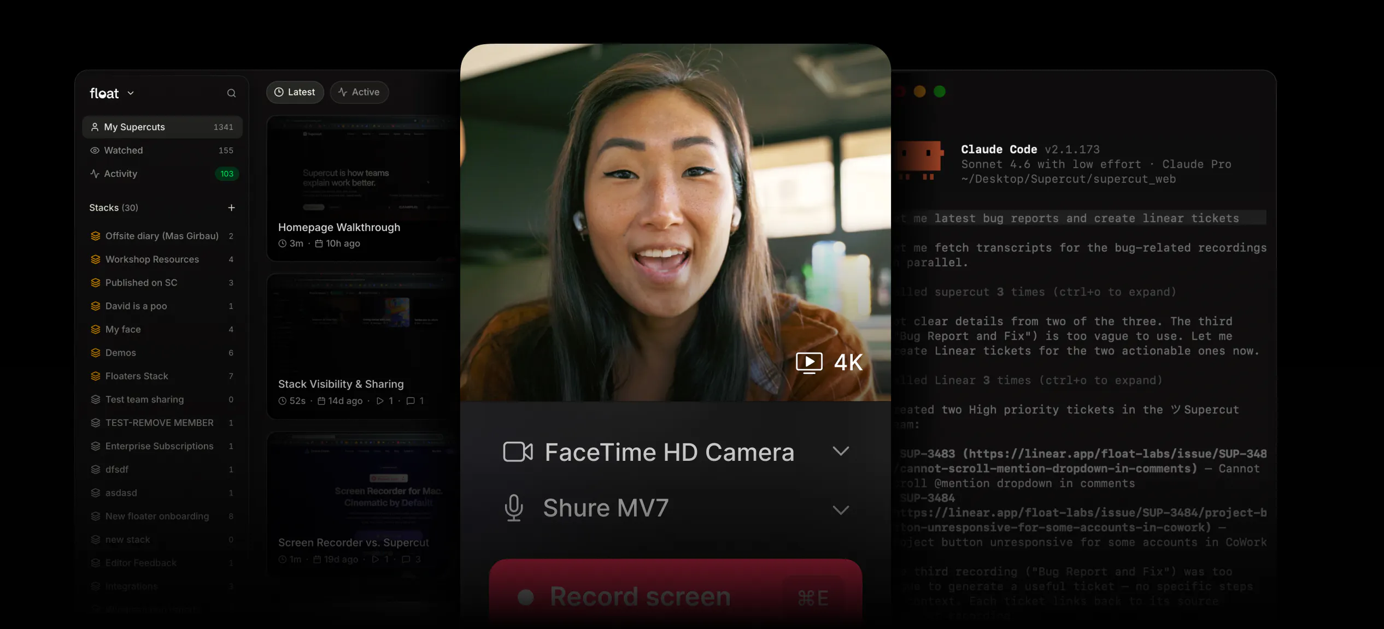Image resolution: width=1384 pixels, height=629 pixels.
Task: Click the stack icon beside Floaters Stack
Action: pyautogui.click(x=96, y=376)
